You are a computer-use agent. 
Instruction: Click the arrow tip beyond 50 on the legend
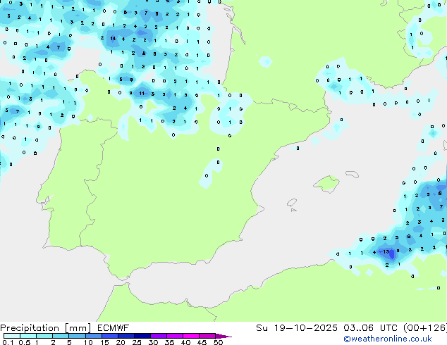tap(223, 336)
